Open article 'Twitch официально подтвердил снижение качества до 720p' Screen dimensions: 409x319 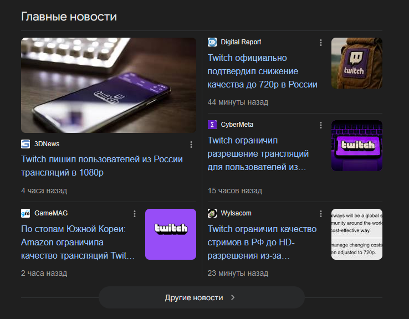pyautogui.click(x=262, y=71)
